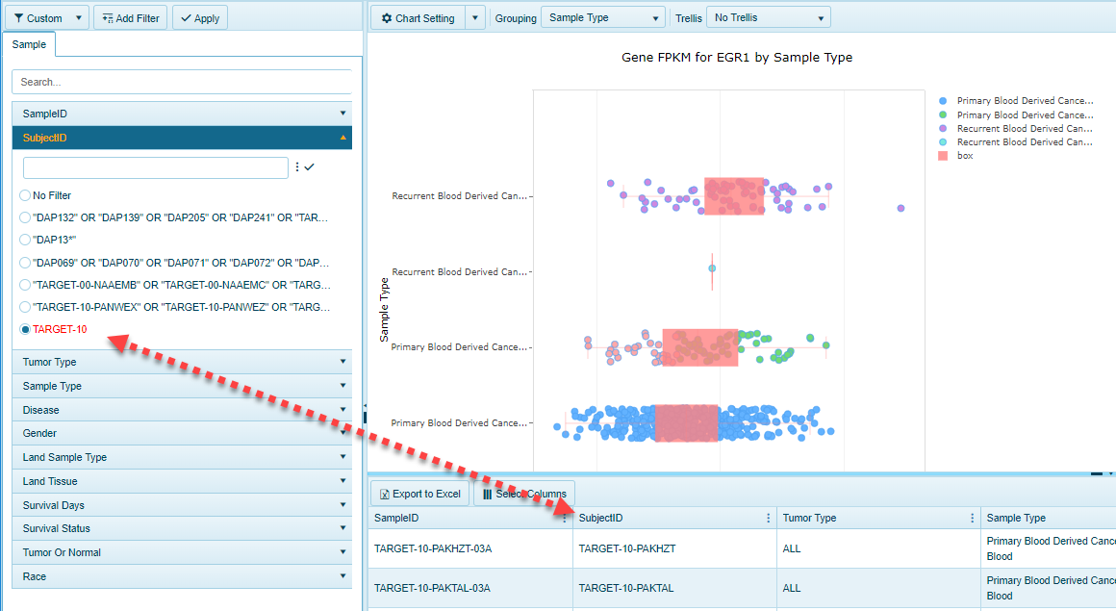This screenshot has height=611, width=1116.
Task: Open the SampleID column menu icon
Action: click(x=565, y=518)
